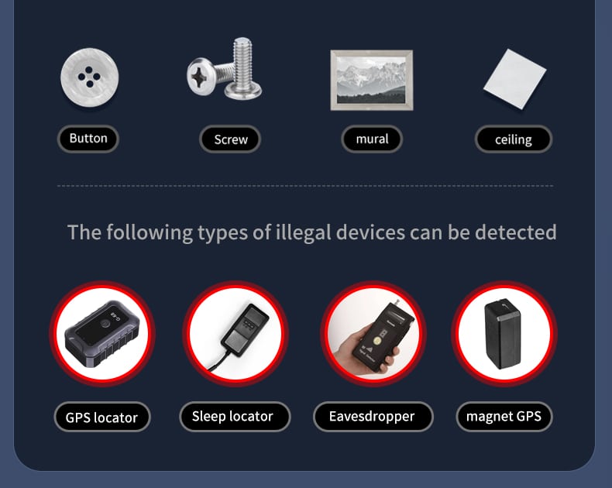Click the Screw label pill
This screenshot has height=488, width=612.
230,139
